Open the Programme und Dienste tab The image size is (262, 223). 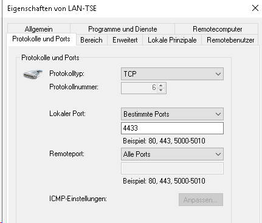[123, 29]
